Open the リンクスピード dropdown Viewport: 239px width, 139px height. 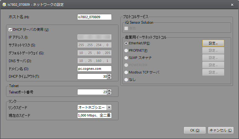point(109,107)
